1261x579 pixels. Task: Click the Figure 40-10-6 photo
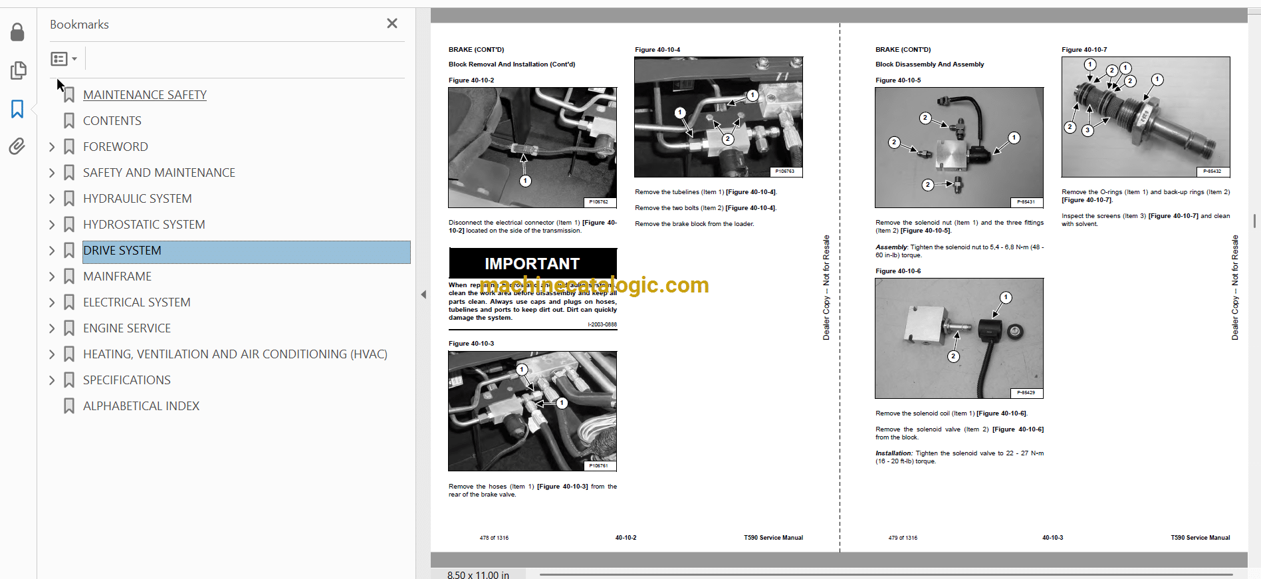pos(959,338)
